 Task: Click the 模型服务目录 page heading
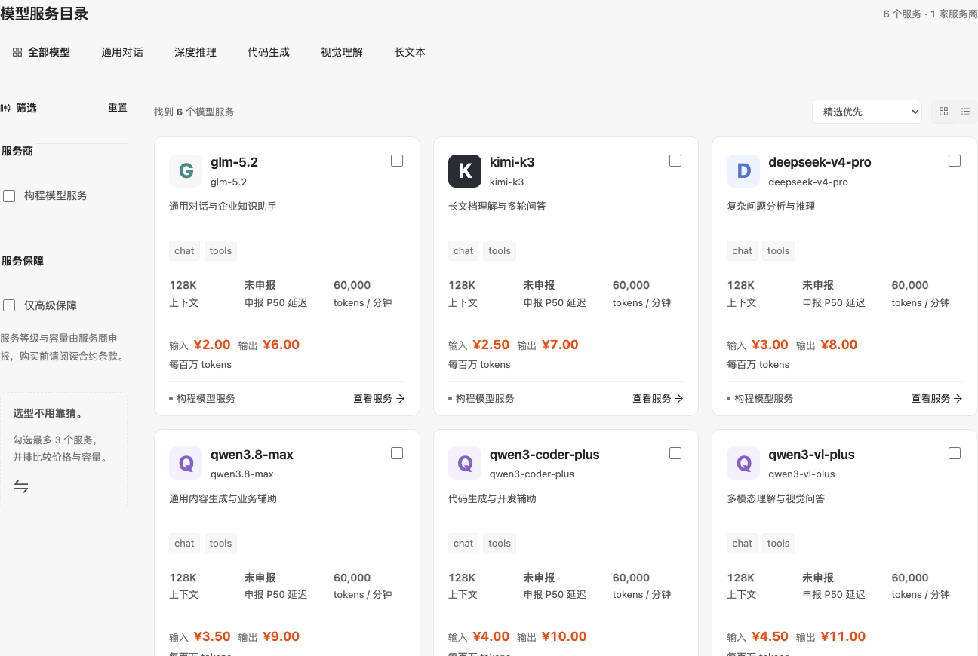point(45,14)
